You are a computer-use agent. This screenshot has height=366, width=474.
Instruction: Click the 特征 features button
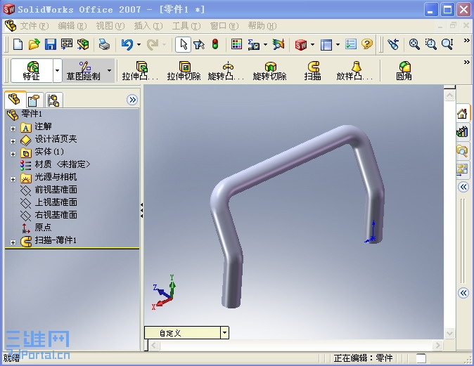tap(32, 71)
